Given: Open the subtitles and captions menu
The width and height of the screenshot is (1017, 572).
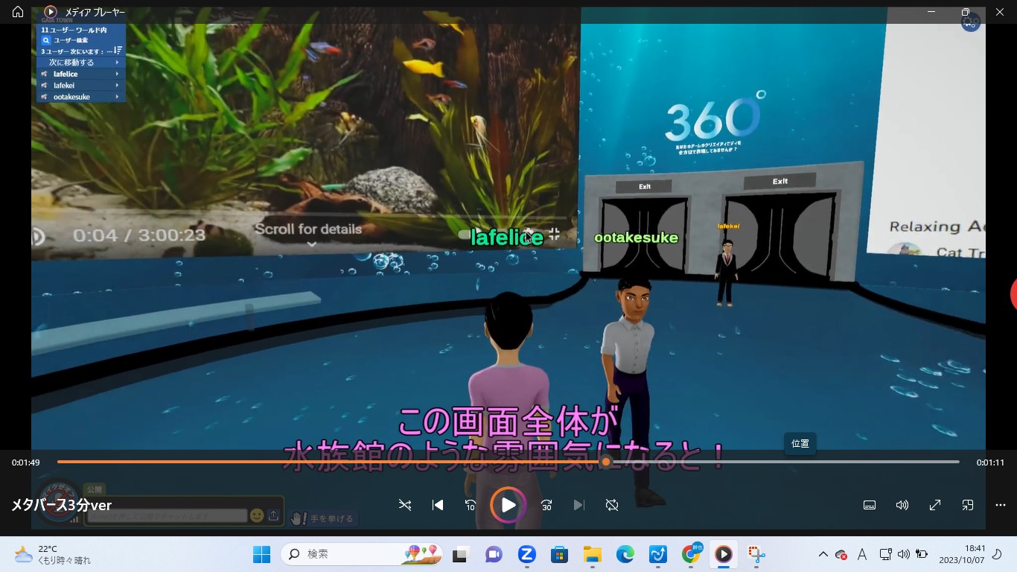Looking at the screenshot, I should click(870, 505).
